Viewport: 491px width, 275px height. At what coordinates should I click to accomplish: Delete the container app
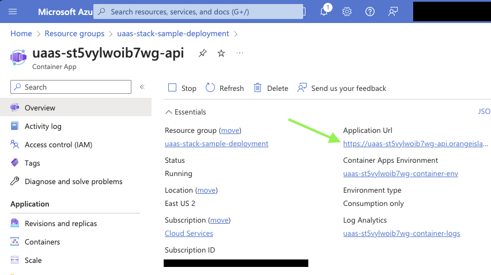point(271,88)
